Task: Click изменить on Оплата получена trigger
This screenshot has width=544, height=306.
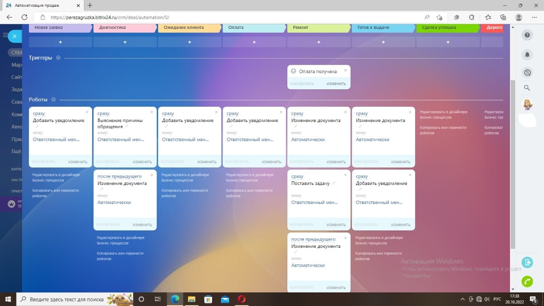Action: click(336, 83)
